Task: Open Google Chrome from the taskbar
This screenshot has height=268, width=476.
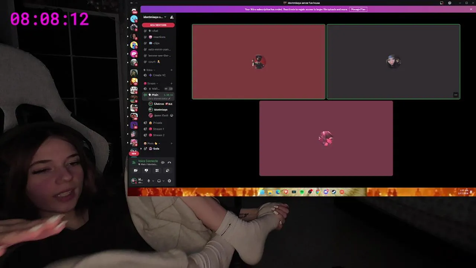Action: pyautogui.click(x=318, y=192)
